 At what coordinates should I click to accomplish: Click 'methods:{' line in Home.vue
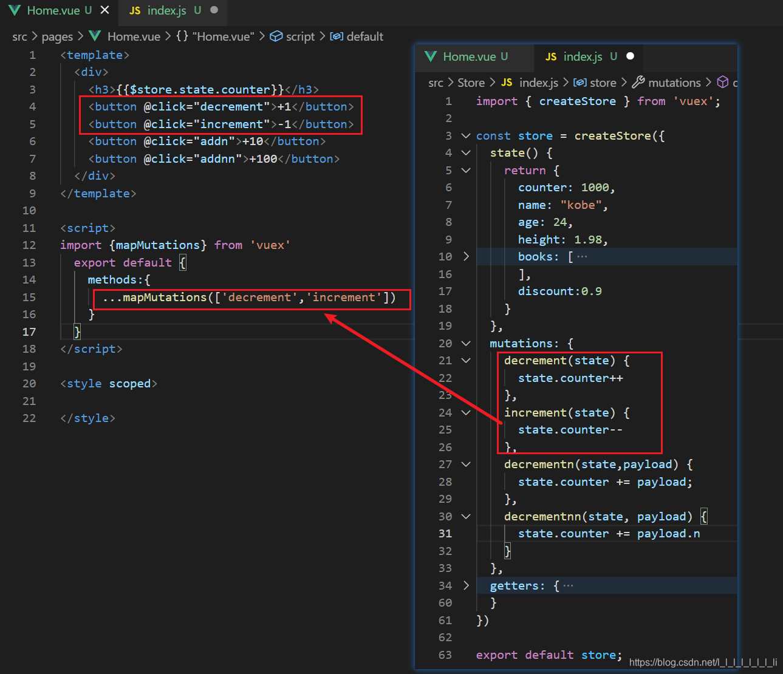(119, 280)
